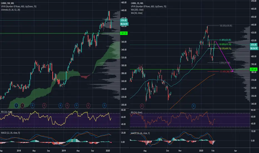Click 2019 on weekly time axis
Viewport: 259px width, 153px height.
point(64,151)
